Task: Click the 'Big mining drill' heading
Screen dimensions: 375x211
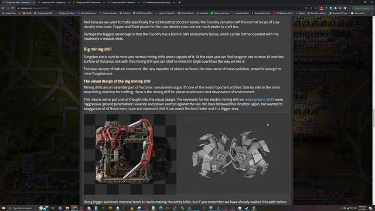Action: (98, 49)
